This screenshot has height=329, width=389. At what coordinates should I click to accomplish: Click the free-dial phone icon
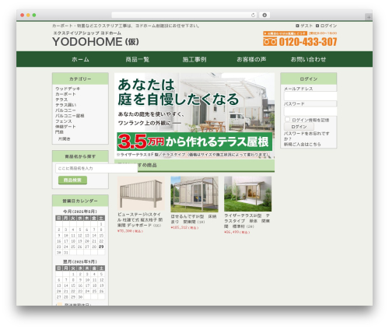(x=270, y=41)
